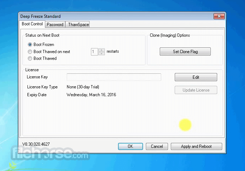Image resolution: width=245 pixels, height=171 pixels.
Task: Confirm with the OK button
Action: point(131,146)
